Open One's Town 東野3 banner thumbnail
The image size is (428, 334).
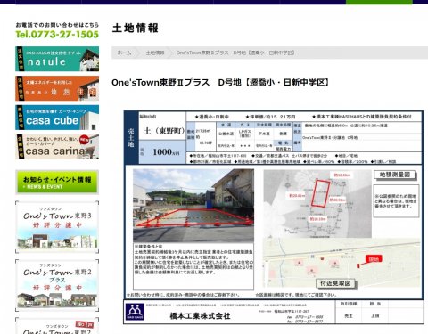pos(57,227)
